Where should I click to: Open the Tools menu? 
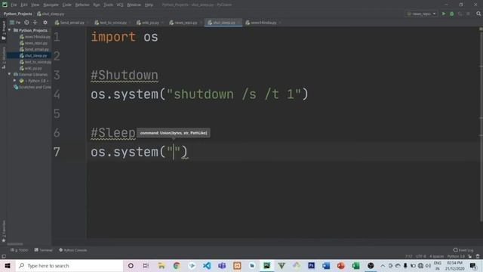click(108, 5)
